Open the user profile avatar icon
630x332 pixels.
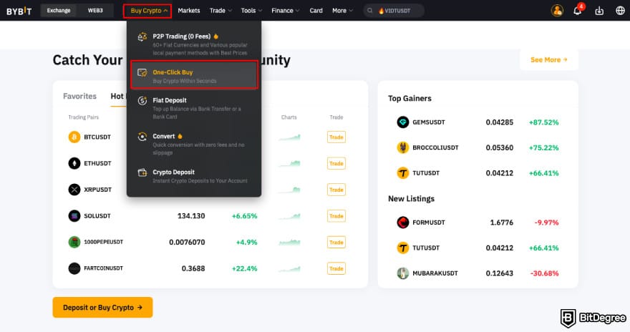(x=557, y=11)
